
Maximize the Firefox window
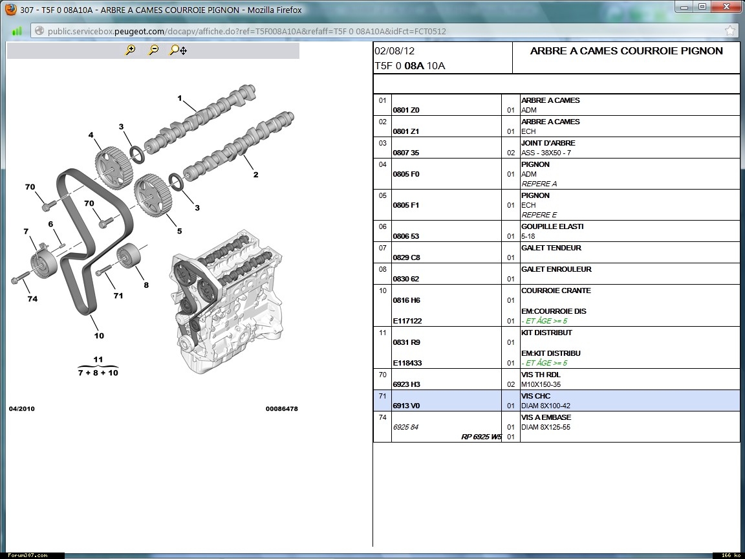(702, 6)
